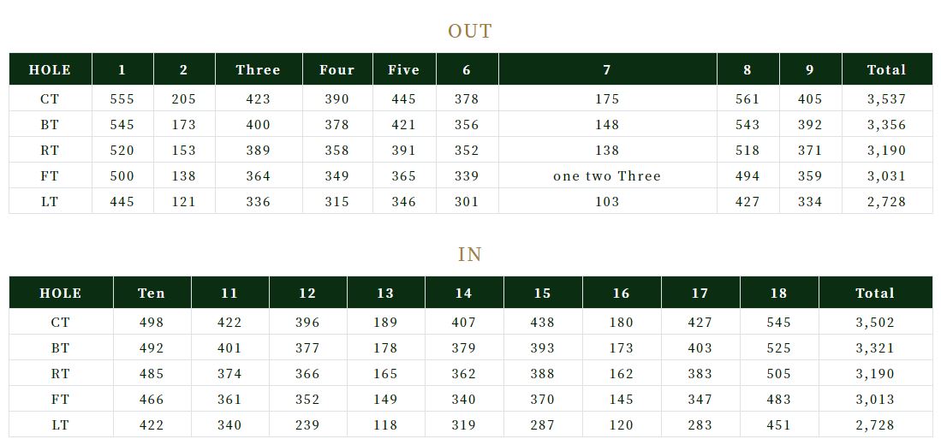Select the IN table Total header
The image size is (941, 439).
pos(876,294)
